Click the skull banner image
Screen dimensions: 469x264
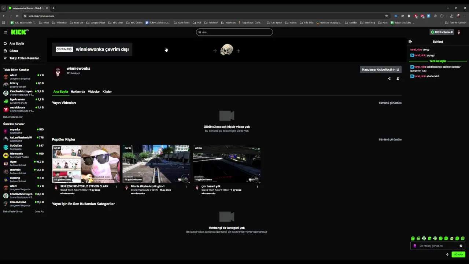click(x=226, y=50)
